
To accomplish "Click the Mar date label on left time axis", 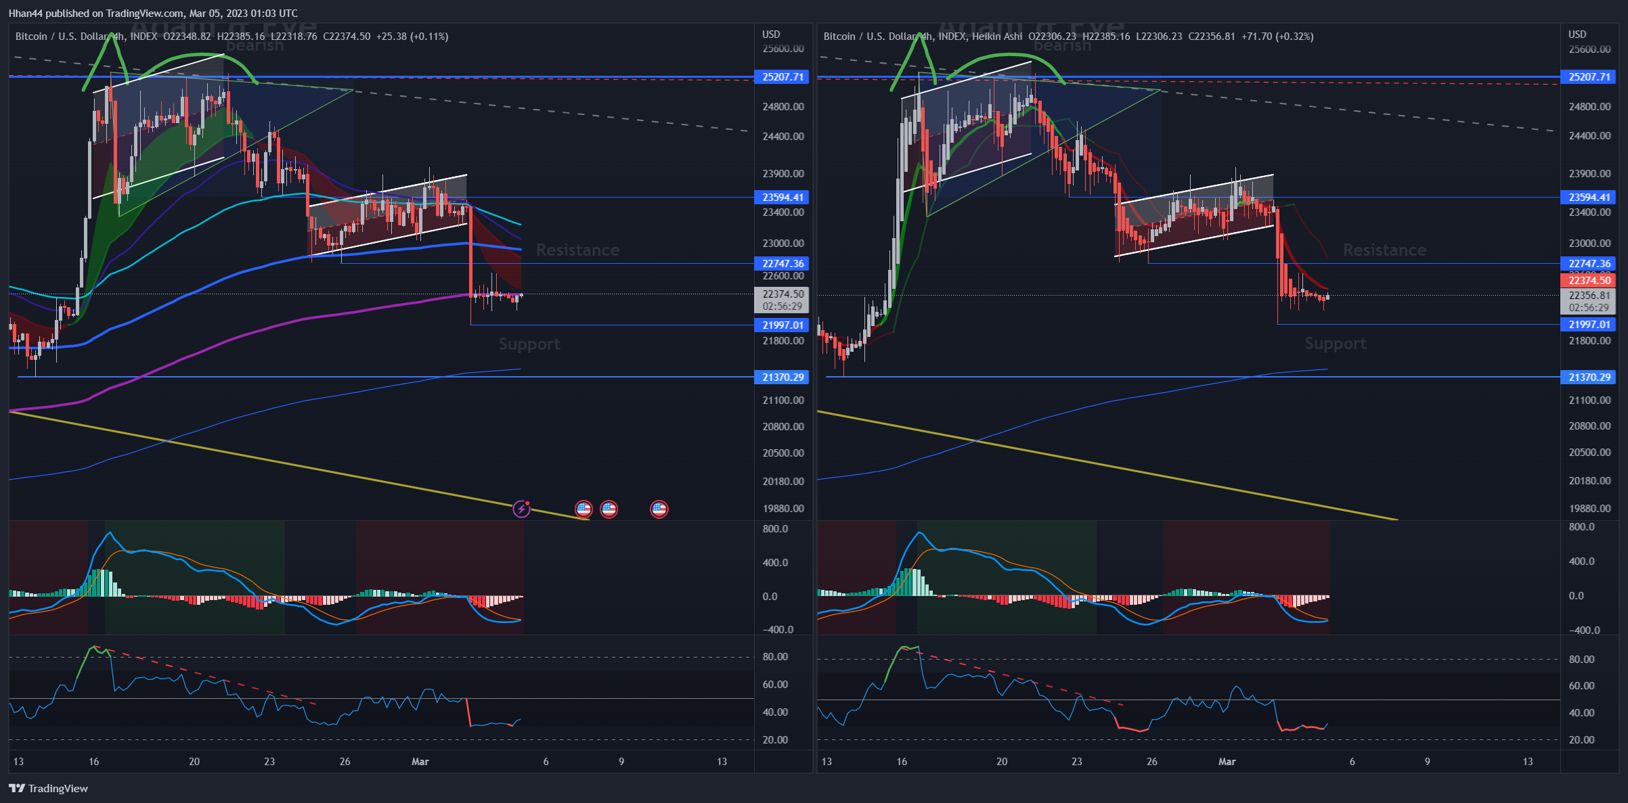I will point(420,762).
